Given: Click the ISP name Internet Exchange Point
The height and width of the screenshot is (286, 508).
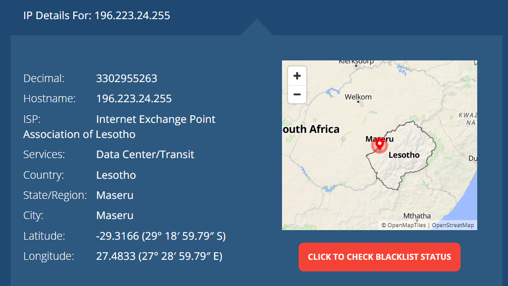Looking at the screenshot, I should click(155, 119).
